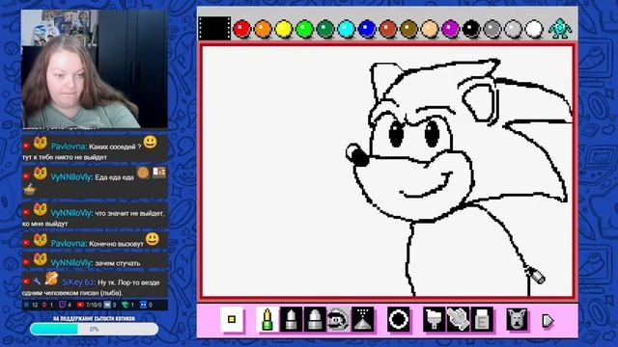Click the cat avatar on 'зачем стучать' message
This screenshot has width=618, height=347.
pyautogui.click(x=40, y=259)
